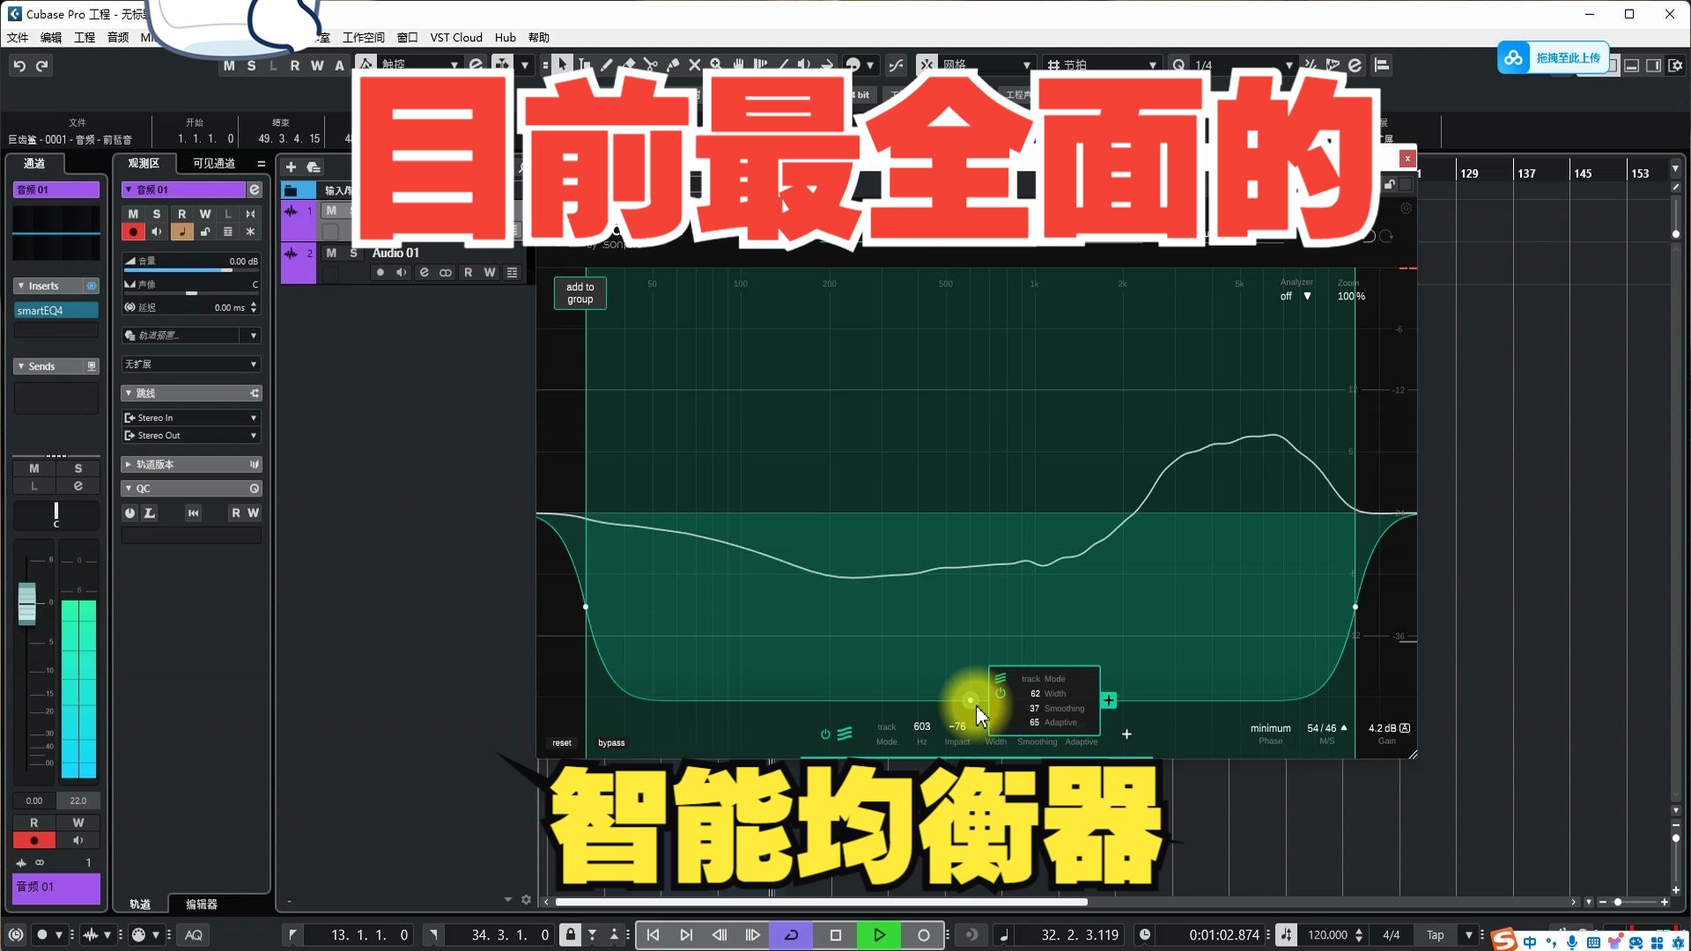Image resolution: width=1691 pixels, height=951 pixels.
Task: Start playback with green play button
Action: (879, 935)
